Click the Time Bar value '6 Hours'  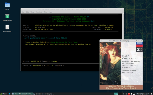click(108, 30)
